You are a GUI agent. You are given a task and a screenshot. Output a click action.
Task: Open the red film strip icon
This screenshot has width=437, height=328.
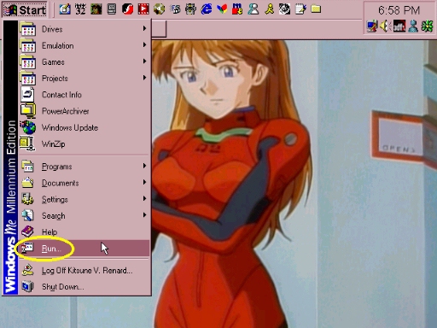(x=143, y=9)
